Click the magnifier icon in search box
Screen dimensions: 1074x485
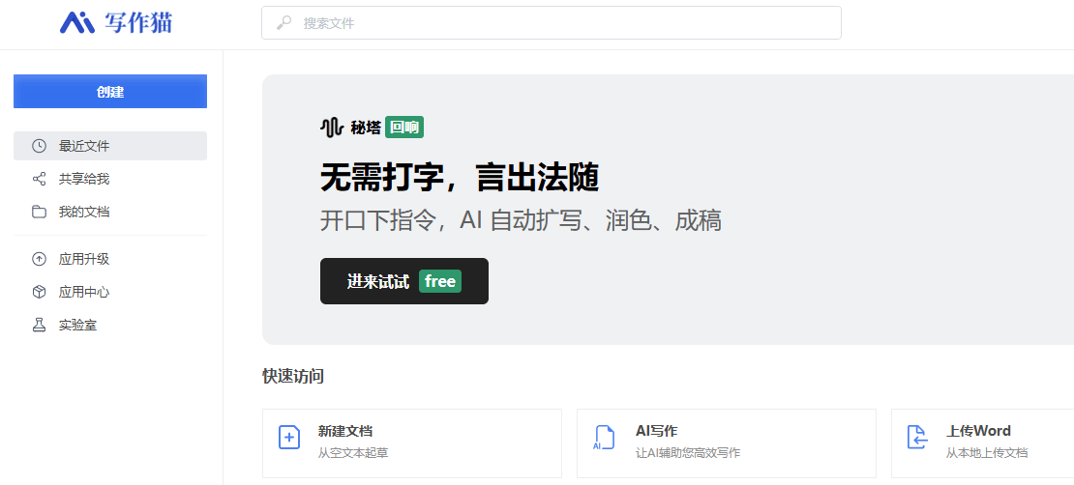coord(283,23)
